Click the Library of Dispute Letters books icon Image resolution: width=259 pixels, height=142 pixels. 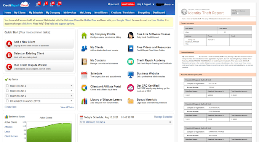click(84, 101)
